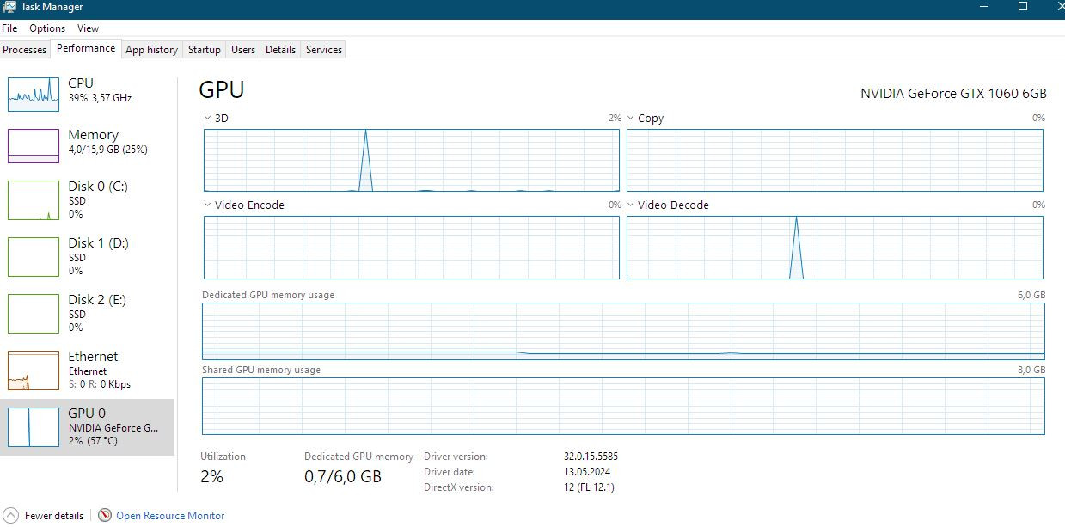
Task: Click the '0,7/6,0 GB' dedicated memory value
Action: point(343,475)
